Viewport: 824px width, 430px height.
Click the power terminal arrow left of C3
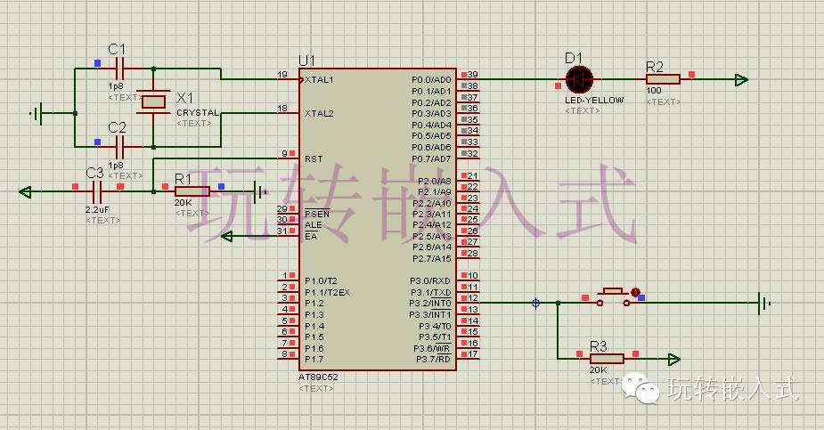25,191
